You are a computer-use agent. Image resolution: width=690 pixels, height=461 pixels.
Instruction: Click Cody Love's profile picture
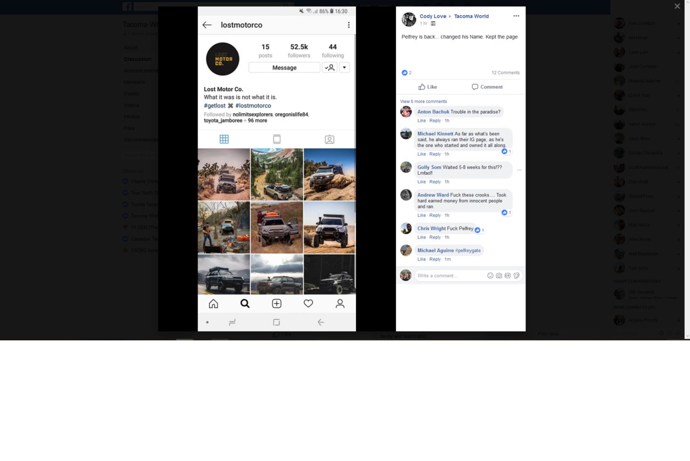(x=409, y=19)
